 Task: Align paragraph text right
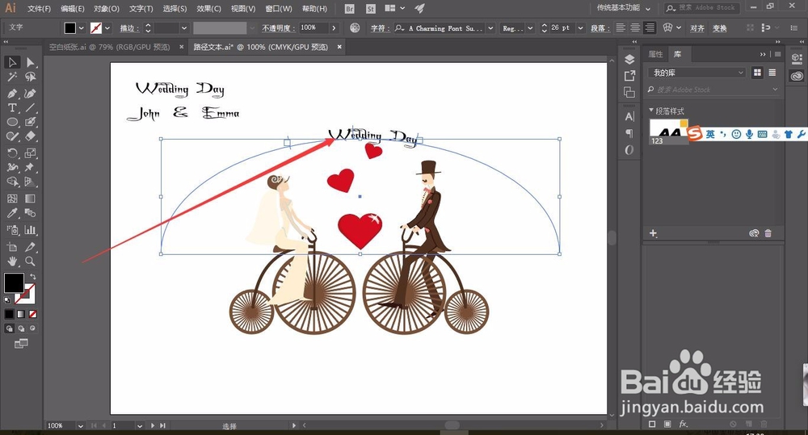click(650, 27)
